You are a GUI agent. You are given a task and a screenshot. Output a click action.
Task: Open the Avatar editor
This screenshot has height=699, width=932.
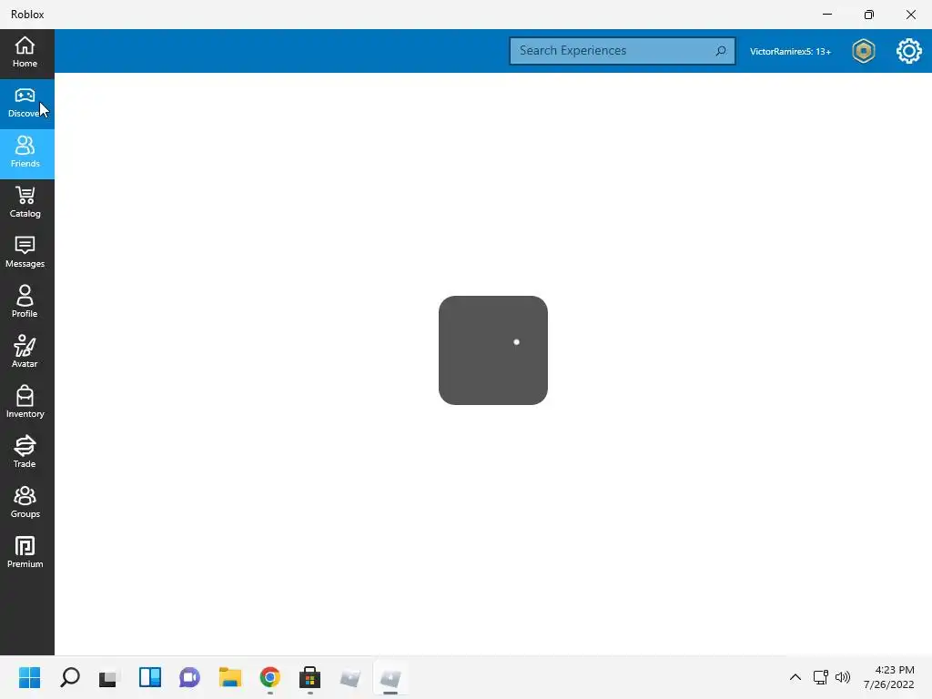coord(26,354)
